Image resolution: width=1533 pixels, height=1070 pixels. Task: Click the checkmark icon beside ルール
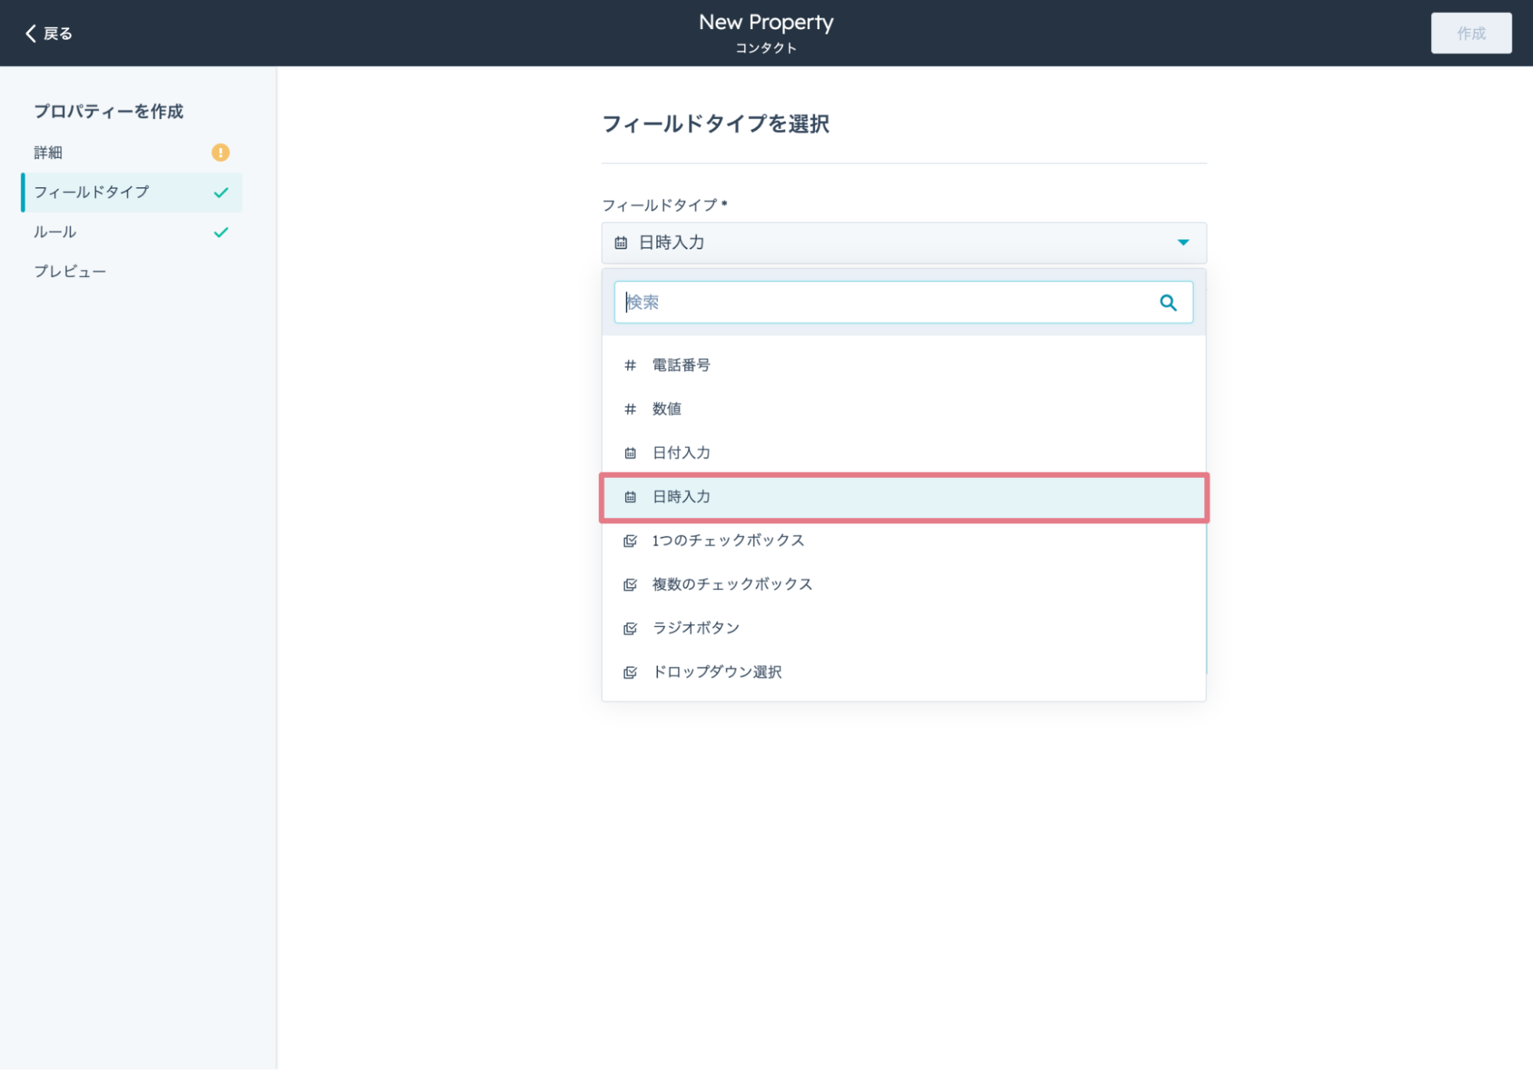point(221,232)
